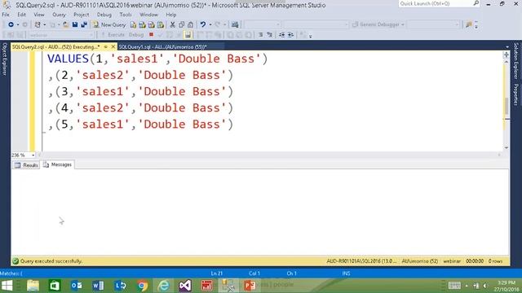
Task: Open the File menu
Action: tap(6, 15)
